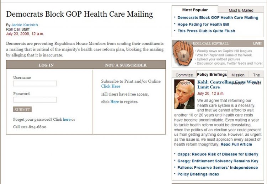This screenshot has height=184, width=267.
Task: Click Hill Users register 'Here' link
Action: [114, 102]
